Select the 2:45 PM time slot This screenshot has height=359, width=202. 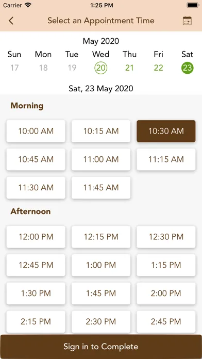click(x=166, y=322)
